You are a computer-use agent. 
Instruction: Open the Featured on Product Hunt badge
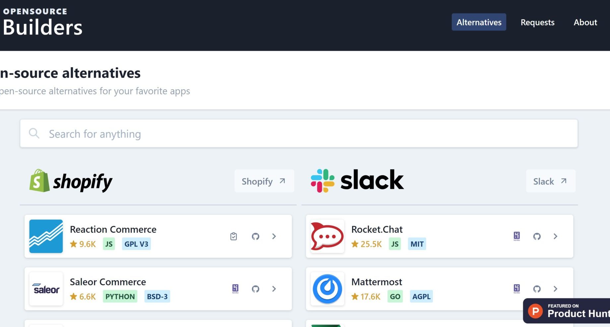click(x=567, y=311)
